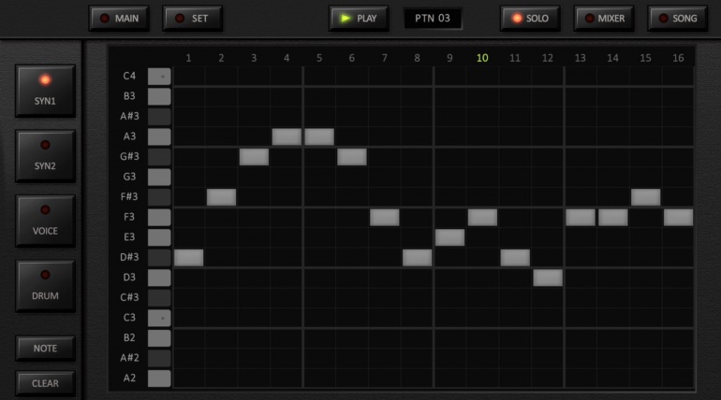Viewport: 721px width, 400px height.
Task: Select the DRUM track
Action: 45,286
